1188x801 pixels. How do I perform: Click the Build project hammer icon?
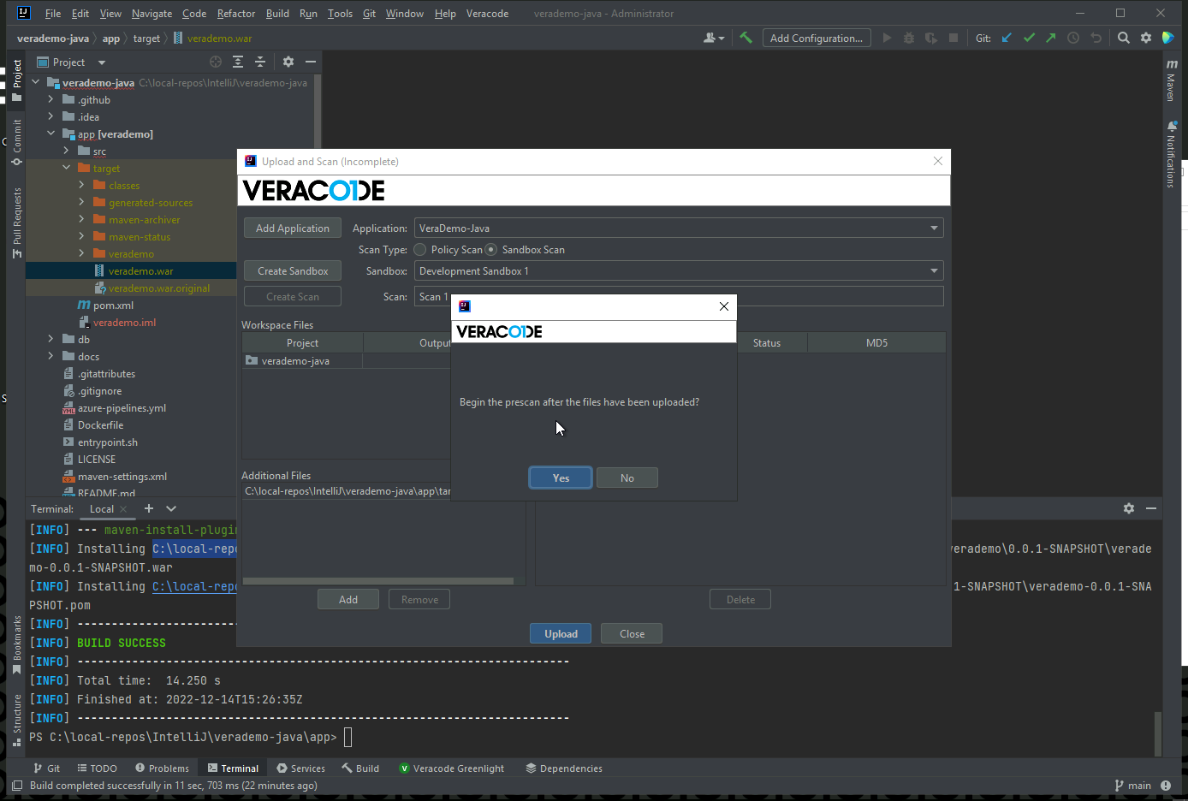click(745, 38)
